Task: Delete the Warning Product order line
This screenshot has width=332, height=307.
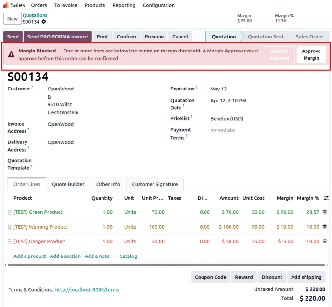Action: tap(324, 227)
